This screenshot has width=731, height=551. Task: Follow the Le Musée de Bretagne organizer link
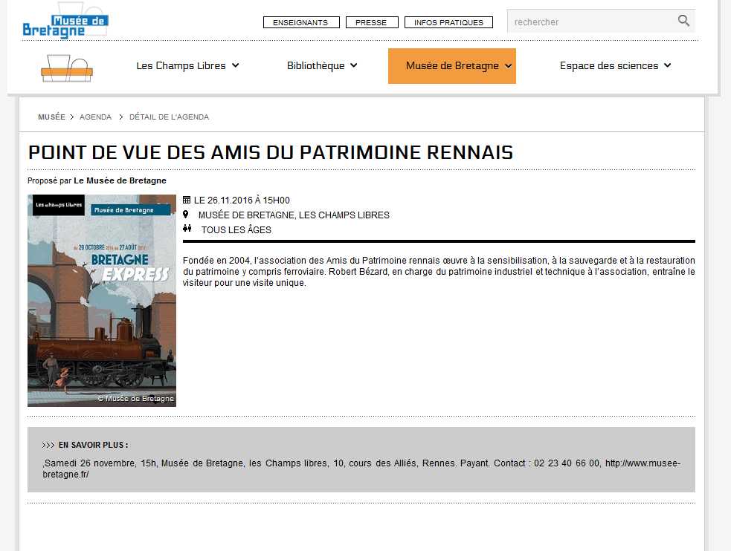coord(120,180)
